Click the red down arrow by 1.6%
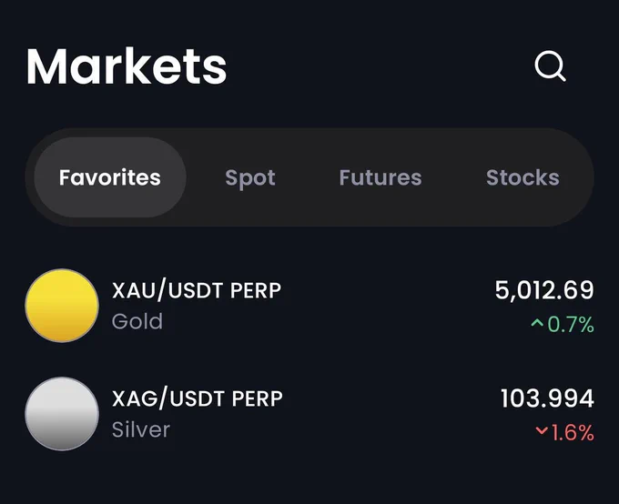 click(542, 430)
